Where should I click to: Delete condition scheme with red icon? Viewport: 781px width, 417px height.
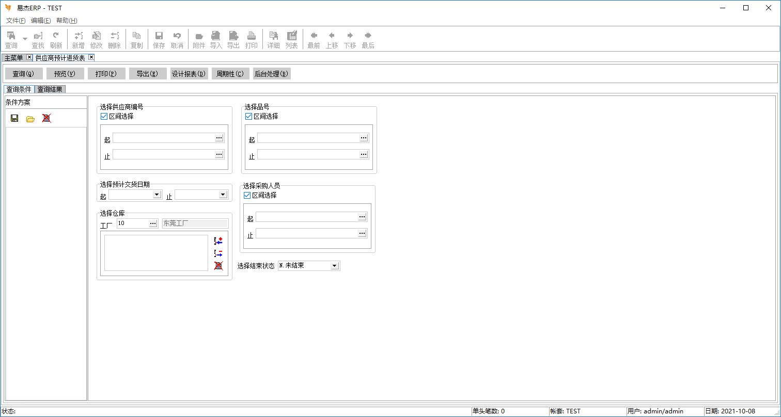click(46, 118)
